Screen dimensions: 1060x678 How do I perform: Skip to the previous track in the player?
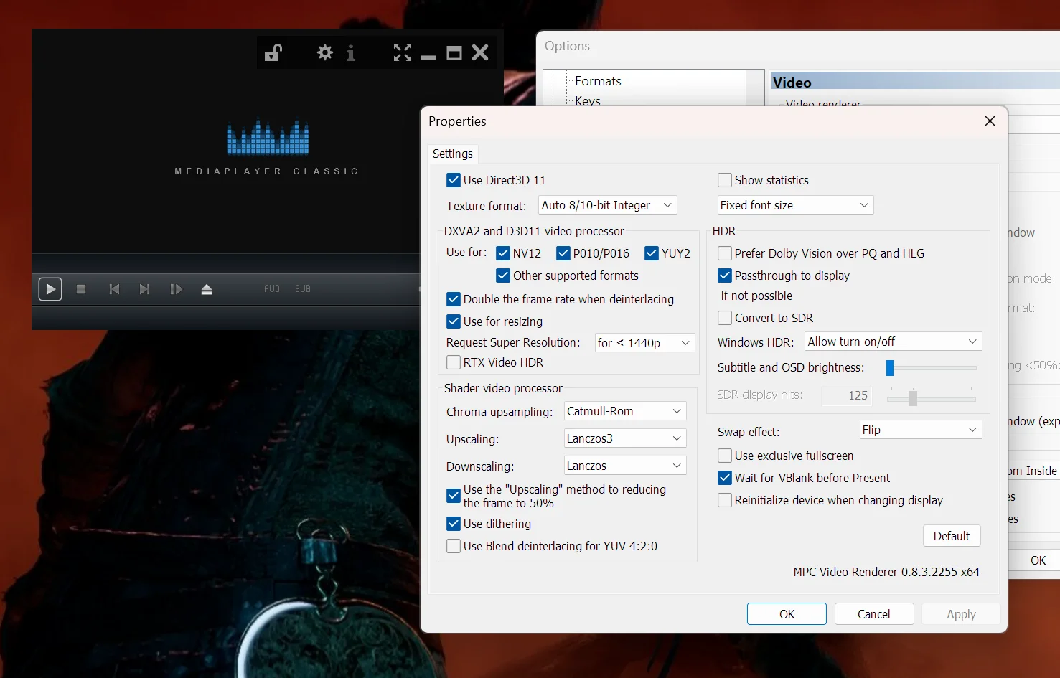(114, 289)
